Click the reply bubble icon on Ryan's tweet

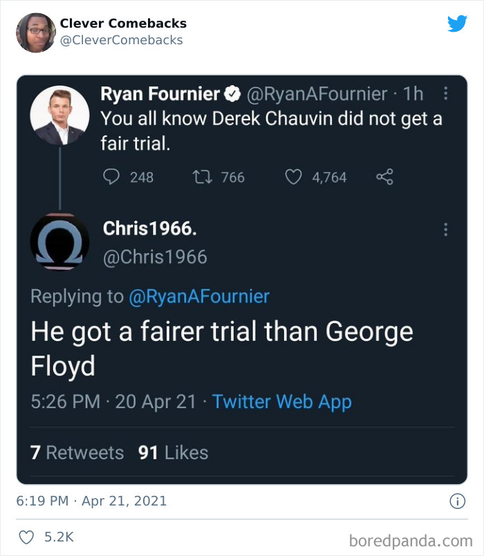pos(111,178)
